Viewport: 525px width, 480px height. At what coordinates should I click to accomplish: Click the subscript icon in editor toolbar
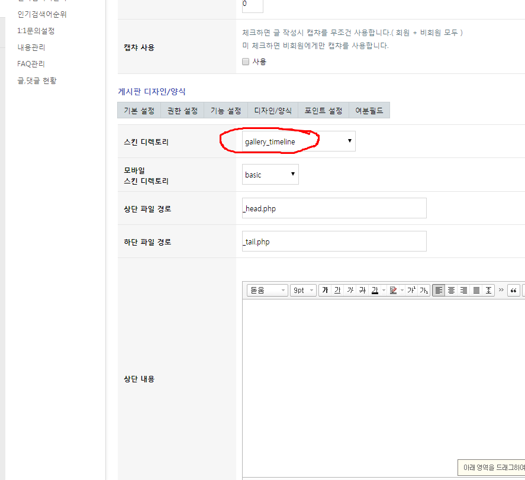tap(424, 290)
